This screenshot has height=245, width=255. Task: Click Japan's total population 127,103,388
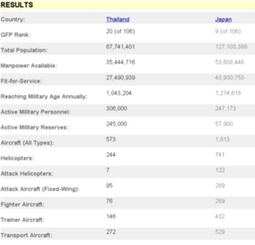231,47
